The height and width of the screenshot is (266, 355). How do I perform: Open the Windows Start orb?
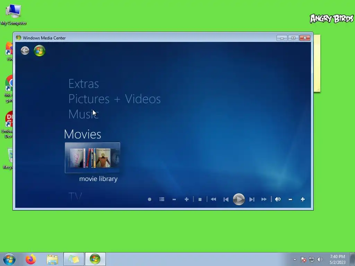9,259
